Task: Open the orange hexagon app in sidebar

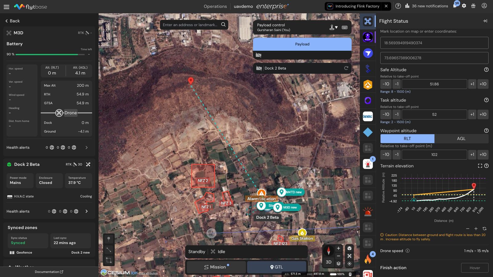Action: coord(368,85)
